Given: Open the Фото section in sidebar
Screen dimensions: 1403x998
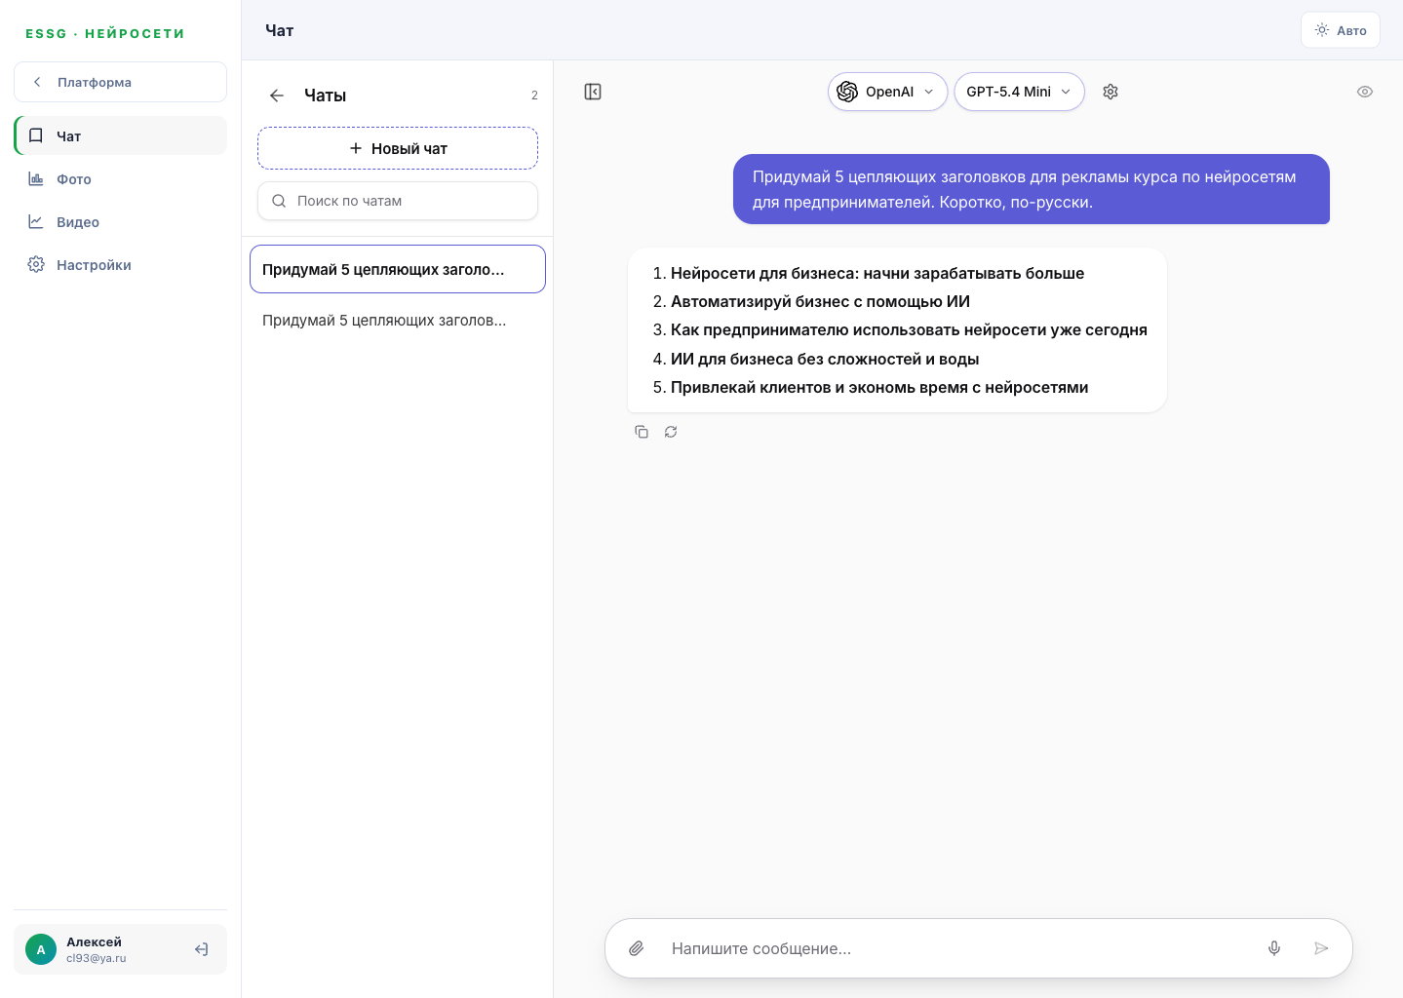Looking at the screenshot, I should tap(121, 178).
